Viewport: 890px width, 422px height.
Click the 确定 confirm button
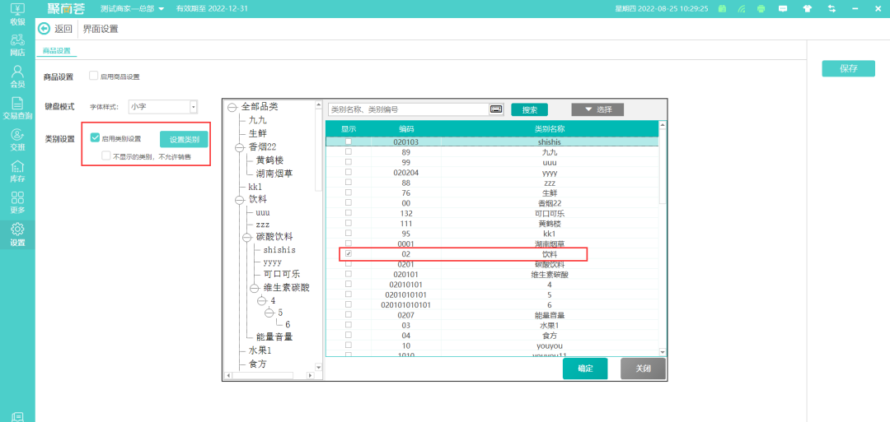point(584,369)
